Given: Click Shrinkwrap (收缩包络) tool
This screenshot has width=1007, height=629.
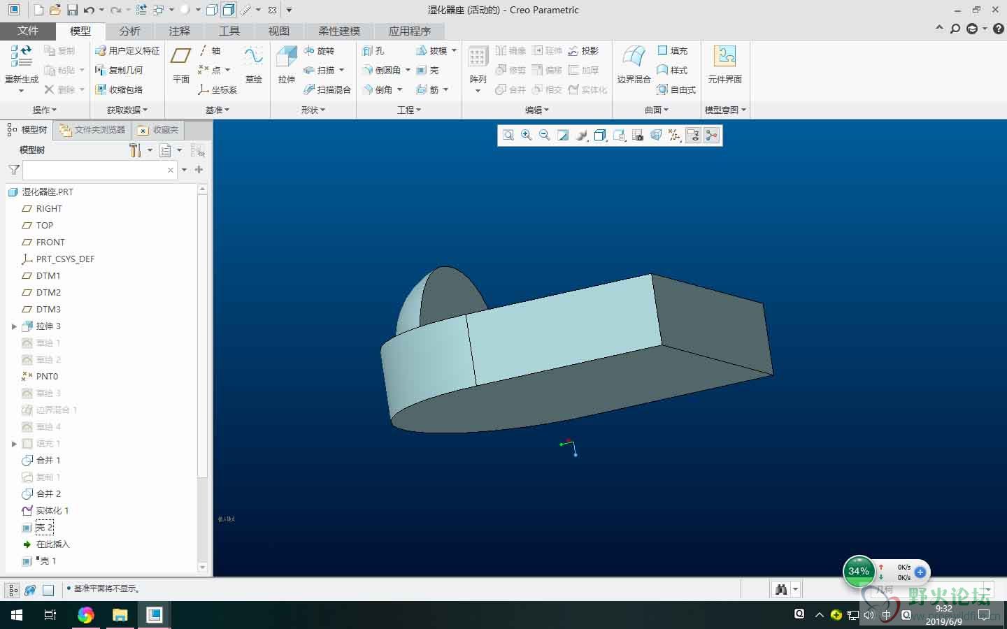Looking at the screenshot, I should coord(119,89).
